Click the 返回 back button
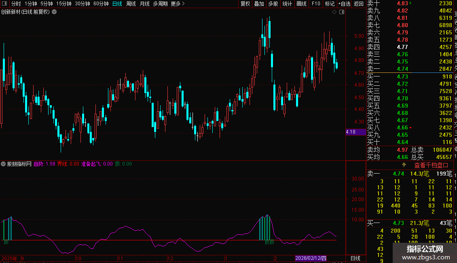The image size is (457, 263). pyautogui.click(x=358, y=4)
